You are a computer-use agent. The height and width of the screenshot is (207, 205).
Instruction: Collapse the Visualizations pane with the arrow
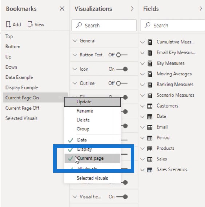pos(132,9)
